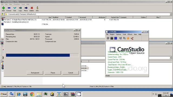Open CamStudio Help menu

coord(140,34)
